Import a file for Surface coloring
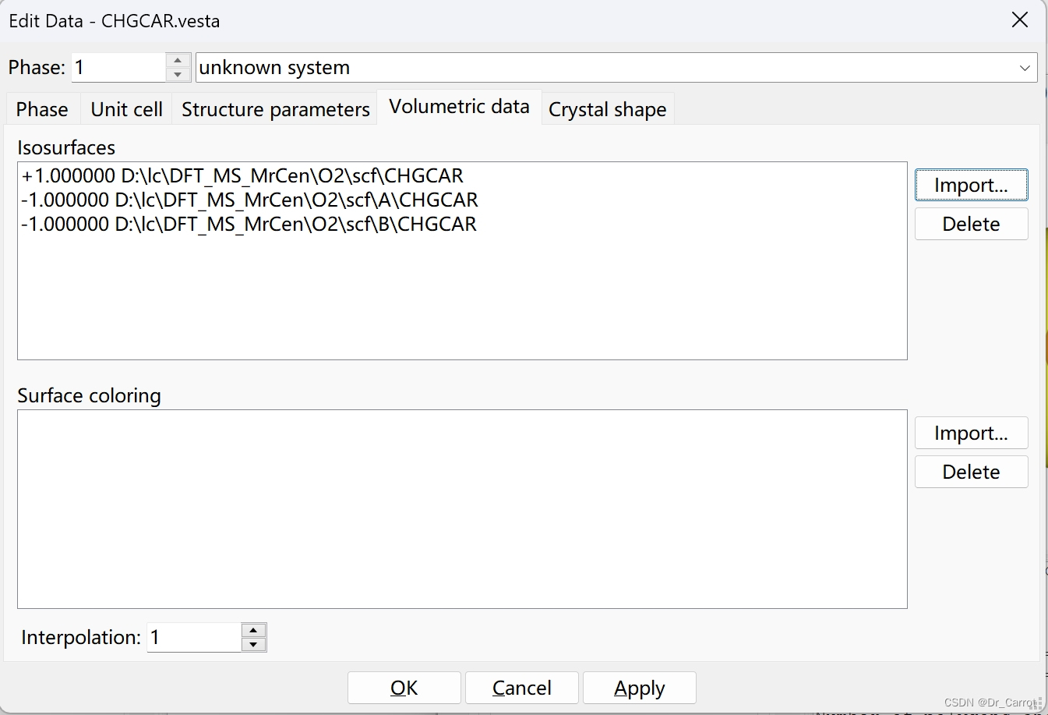The width and height of the screenshot is (1048, 715). coord(971,433)
